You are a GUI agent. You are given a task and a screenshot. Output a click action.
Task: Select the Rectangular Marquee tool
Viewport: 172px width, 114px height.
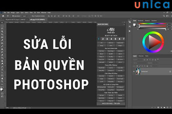pyautogui.click(x=2, y=26)
